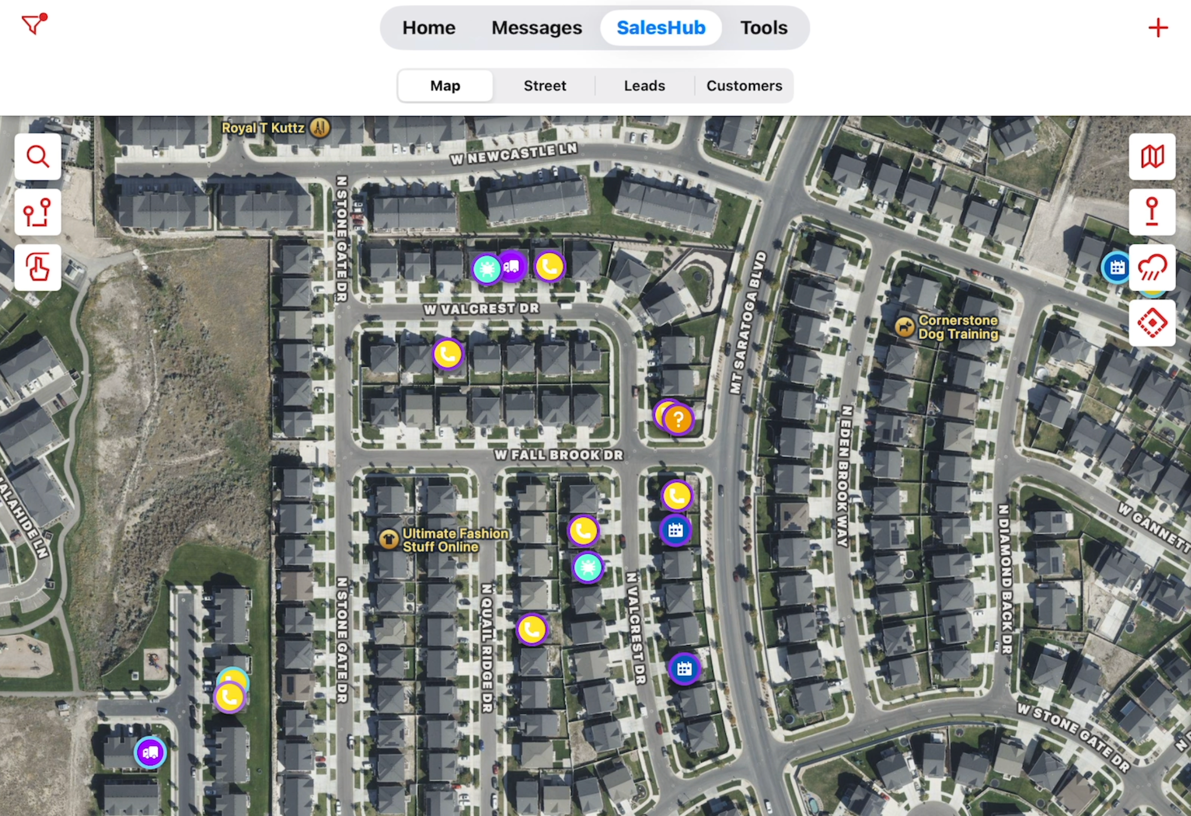Screen dimensions: 1191x816
Task: Tap the yellow phone pin just below W Fall Brook Dr
Action: click(676, 495)
